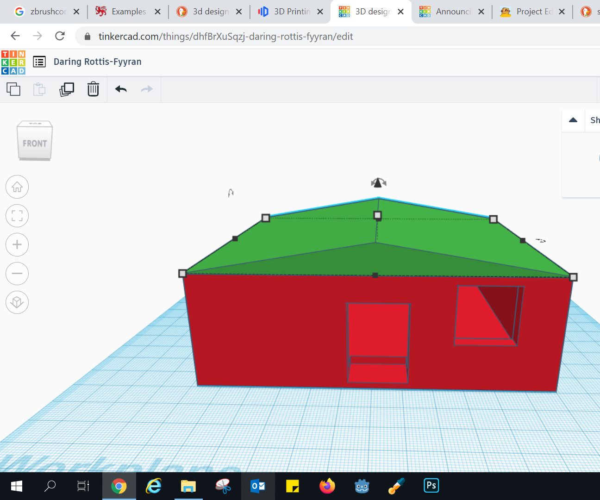Switch to orthographic view with the view toggle
The image size is (600, 500).
(17, 302)
